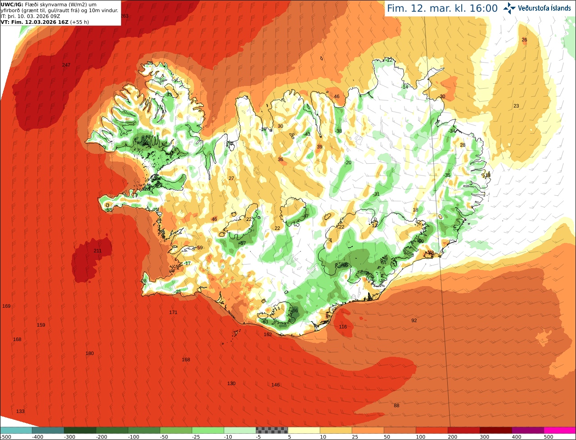576x440 pixels.
Task: Click the map value 116 off the southeast coast
Action: point(343,327)
